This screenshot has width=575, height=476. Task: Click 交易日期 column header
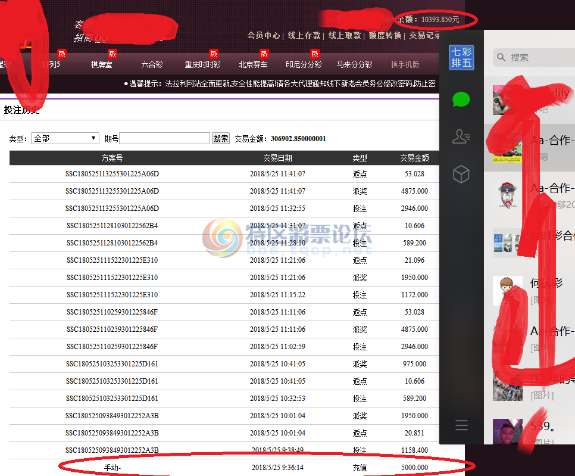[277, 158]
